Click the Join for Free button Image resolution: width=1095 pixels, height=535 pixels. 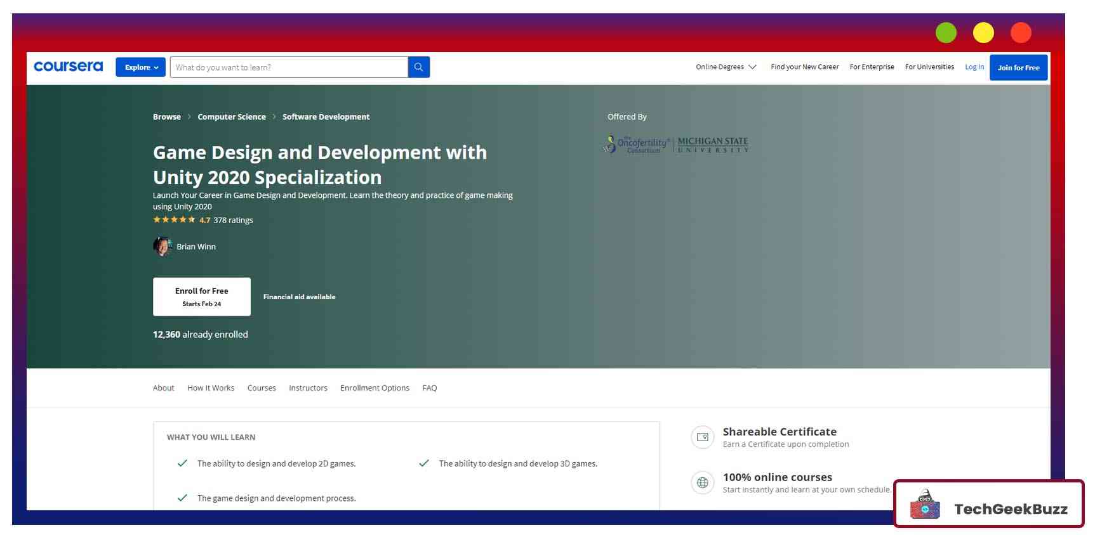pyautogui.click(x=1018, y=68)
